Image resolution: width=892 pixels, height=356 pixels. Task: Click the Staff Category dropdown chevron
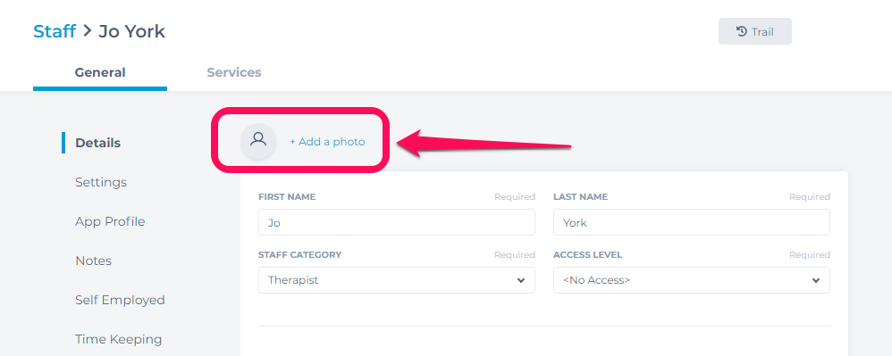click(520, 280)
